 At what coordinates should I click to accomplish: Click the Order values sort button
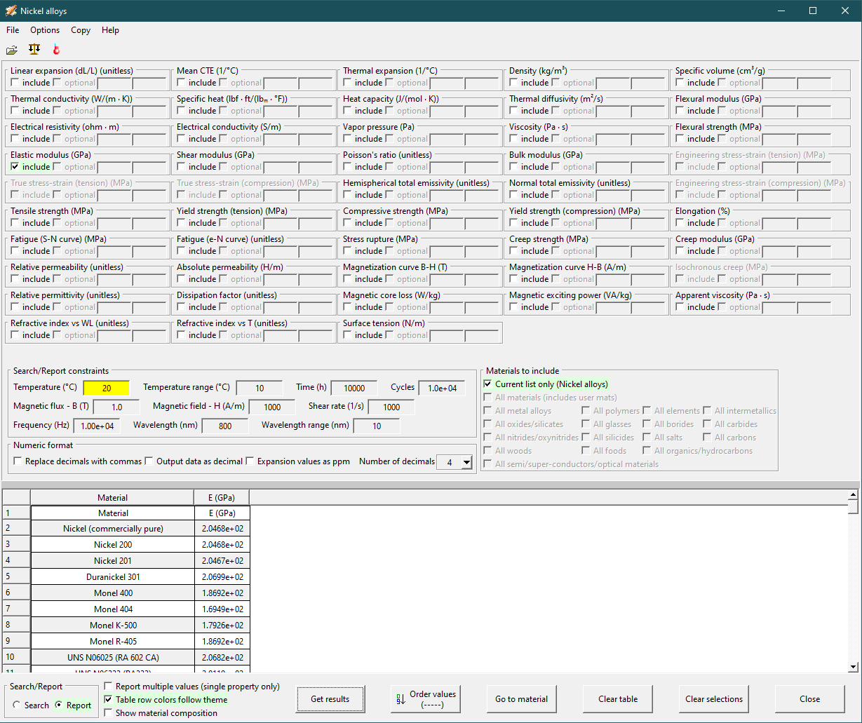coord(426,699)
